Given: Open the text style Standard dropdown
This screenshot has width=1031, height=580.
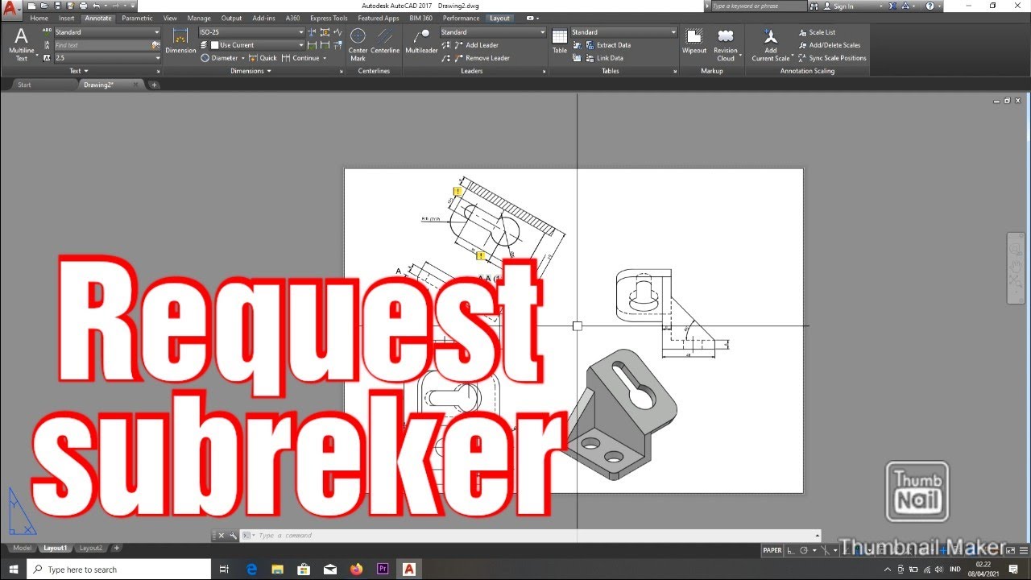Looking at the screenshot, I should click(x=107, y=32).
